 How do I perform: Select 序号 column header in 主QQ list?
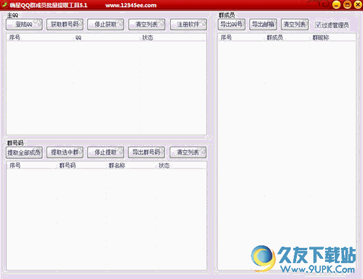point(40,38)
